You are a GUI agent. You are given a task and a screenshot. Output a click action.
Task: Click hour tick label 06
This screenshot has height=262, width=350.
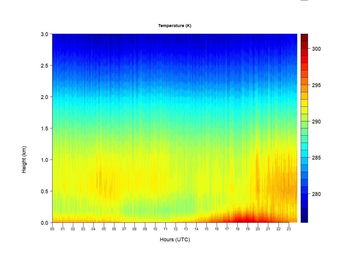114,229
